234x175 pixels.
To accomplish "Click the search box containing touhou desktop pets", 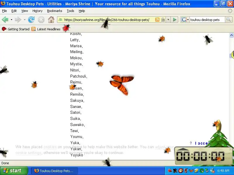I will click(x=207, y=20).
